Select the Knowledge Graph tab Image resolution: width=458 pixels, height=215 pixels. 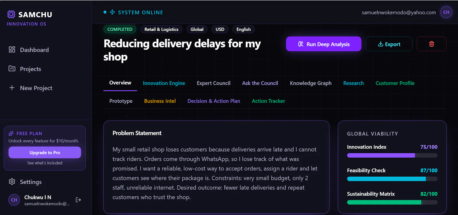coord(311,83)
